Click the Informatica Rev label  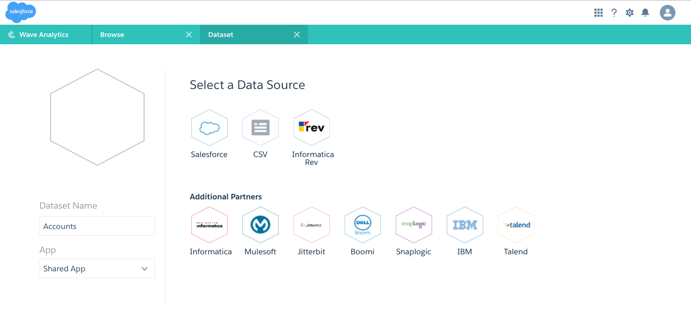pos(313,158)
